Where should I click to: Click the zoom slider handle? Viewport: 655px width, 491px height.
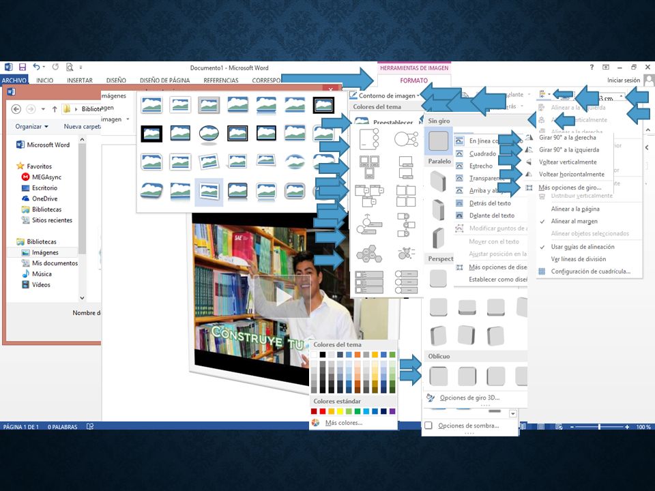pyautogui.click(x=600, y=427)
